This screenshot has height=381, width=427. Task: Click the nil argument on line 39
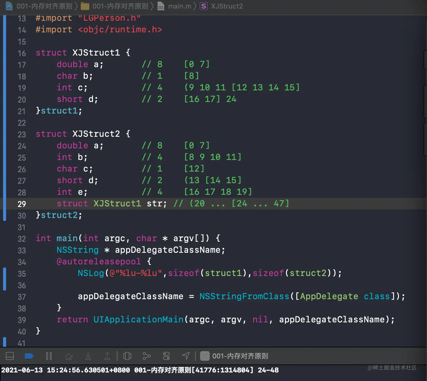coord(260,320)
